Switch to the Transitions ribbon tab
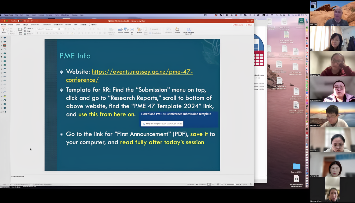Screen dimensions: 355x203 click(35, 25)
